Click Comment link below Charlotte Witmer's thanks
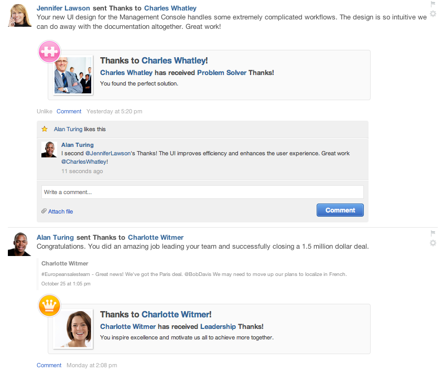Screen dimensions: 443x373 point(49,365)
